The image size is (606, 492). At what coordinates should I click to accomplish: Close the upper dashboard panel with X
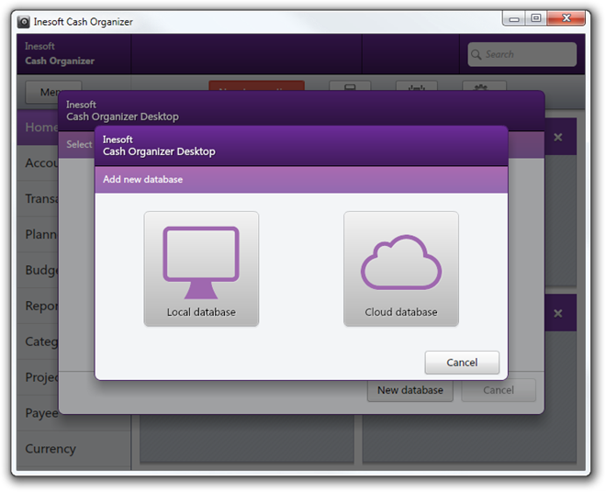(557, 137)
